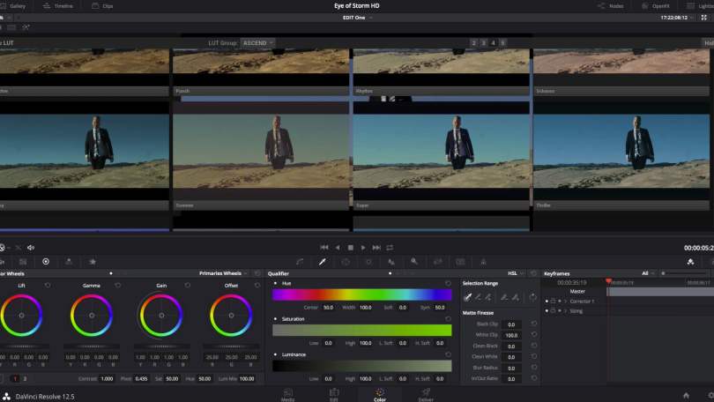Select LUT page 2 button
The height and width of the screenshot is (402, 714).
[x=473, y=43]
